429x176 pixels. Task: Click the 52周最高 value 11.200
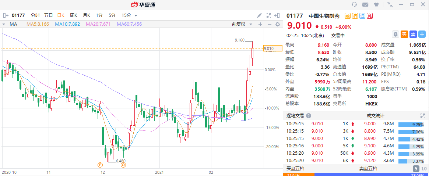370,82
